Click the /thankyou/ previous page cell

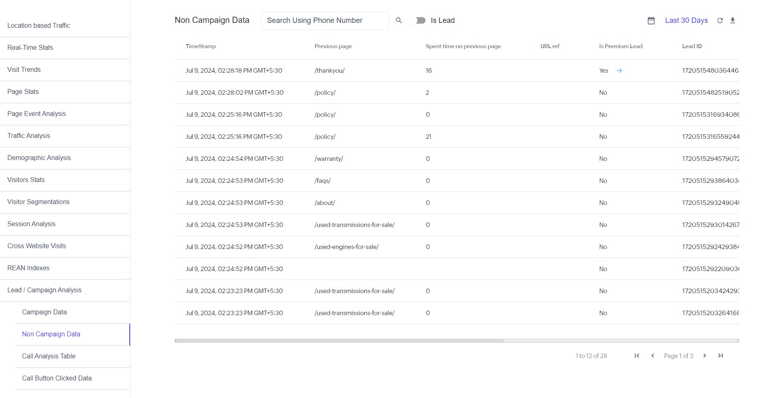(330, 71)
